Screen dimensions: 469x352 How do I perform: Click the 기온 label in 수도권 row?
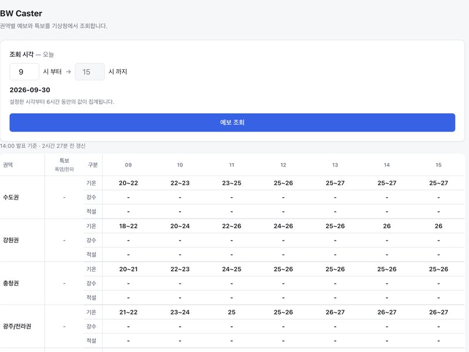[91, 183]
